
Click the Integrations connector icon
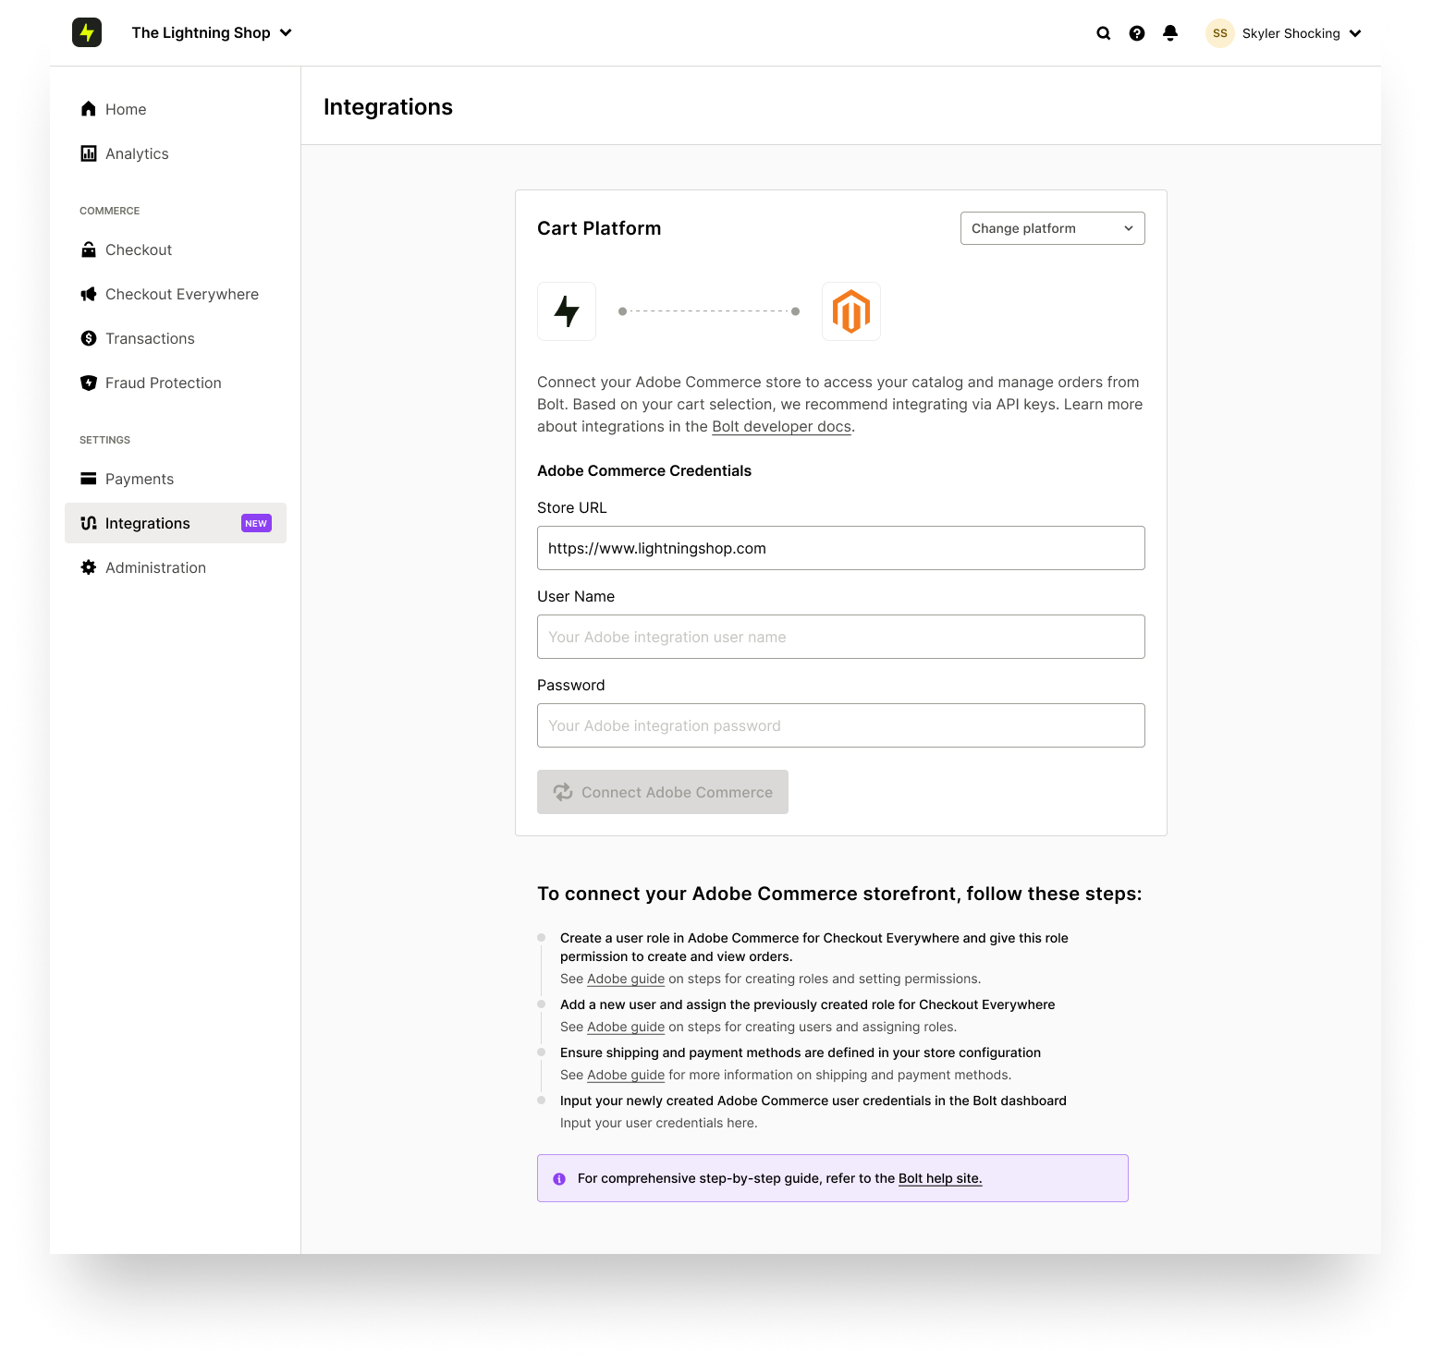tap(89, 523)
